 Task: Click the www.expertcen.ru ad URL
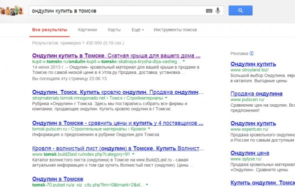[x=249, y=129]
